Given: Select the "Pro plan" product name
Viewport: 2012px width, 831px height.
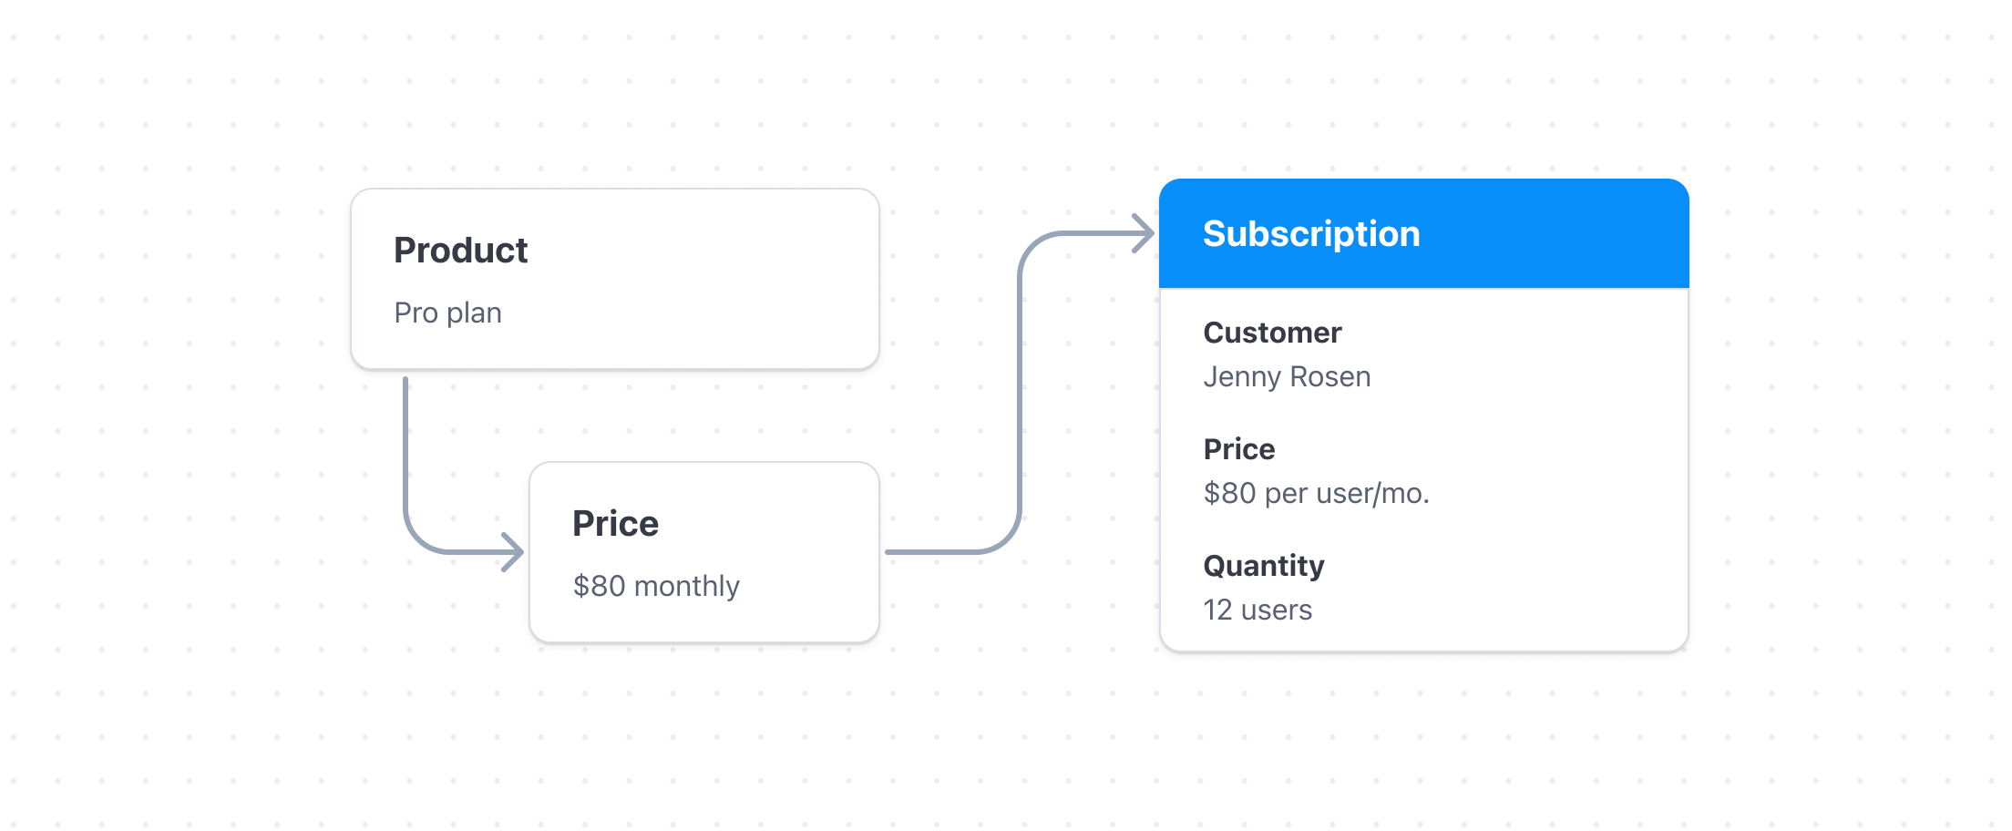Looking at the screenshot, I should pos(447,313).
